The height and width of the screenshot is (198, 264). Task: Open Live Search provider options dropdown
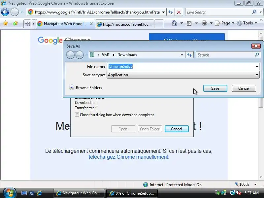261,12
